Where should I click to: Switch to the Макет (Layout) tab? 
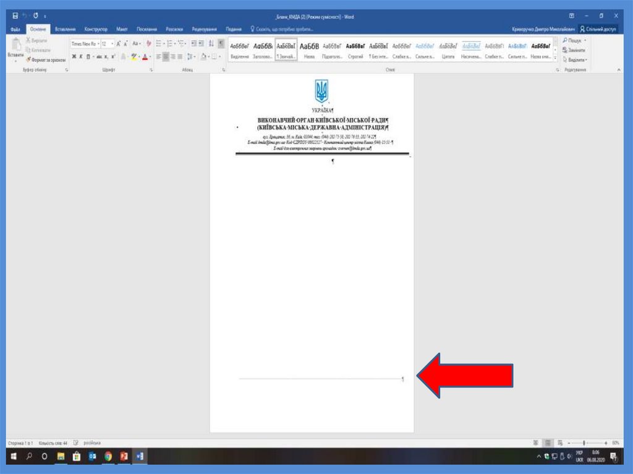pos(122,29)
